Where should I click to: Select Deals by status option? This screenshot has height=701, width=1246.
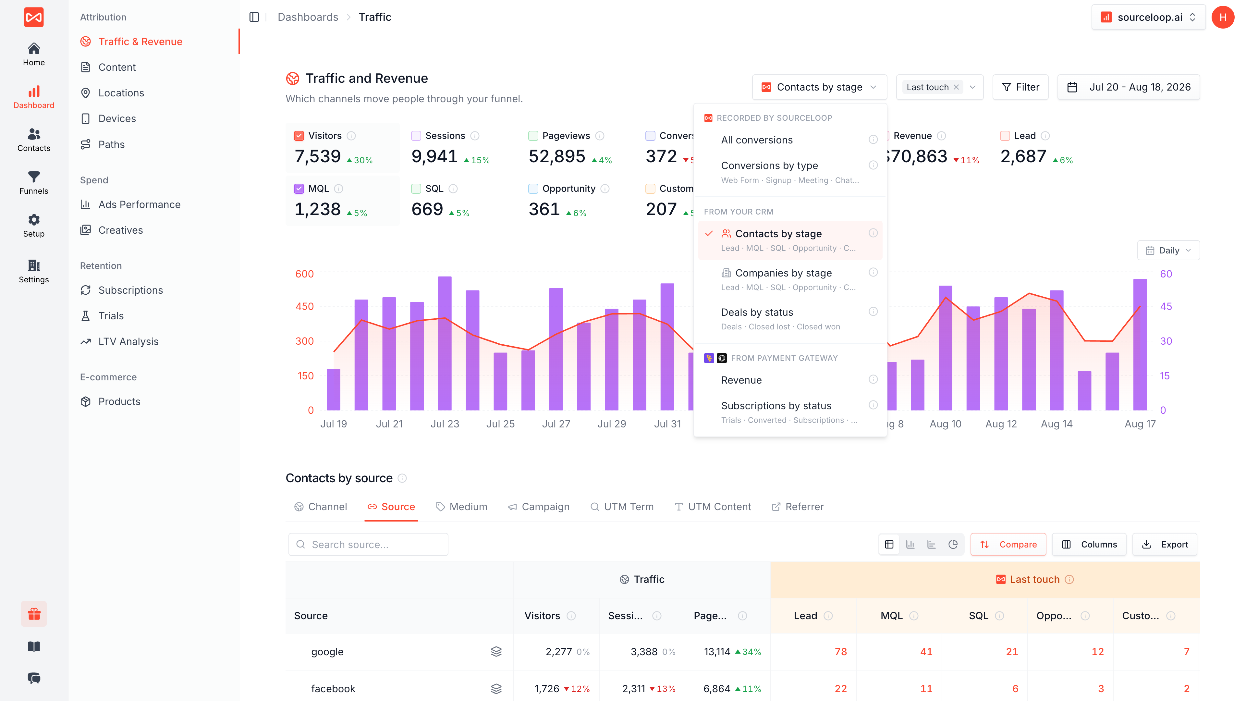pyautogui.click(x=790, y=319)
